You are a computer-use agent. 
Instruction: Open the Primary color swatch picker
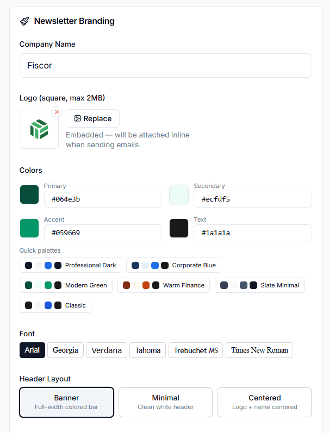coord(29,194)
